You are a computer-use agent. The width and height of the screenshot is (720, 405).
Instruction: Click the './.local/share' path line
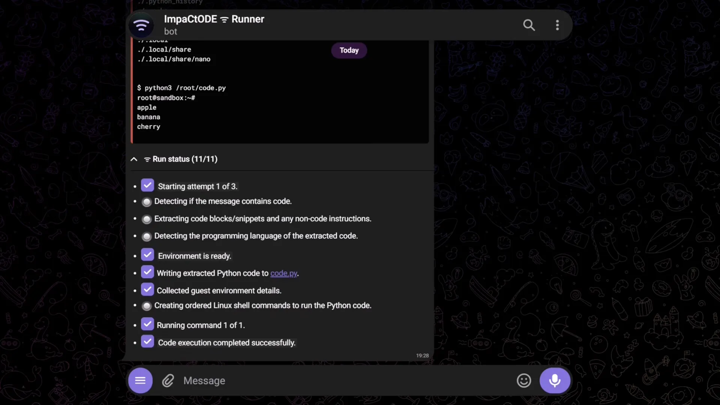click(x=164, y=49)
